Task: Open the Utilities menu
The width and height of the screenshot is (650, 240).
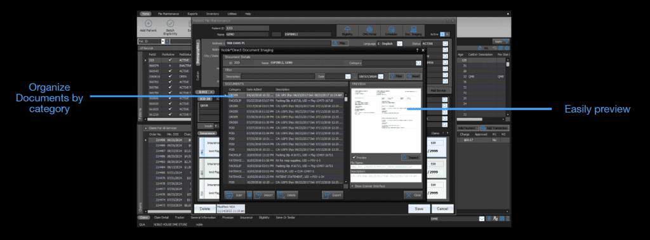Action: point(232,14)
